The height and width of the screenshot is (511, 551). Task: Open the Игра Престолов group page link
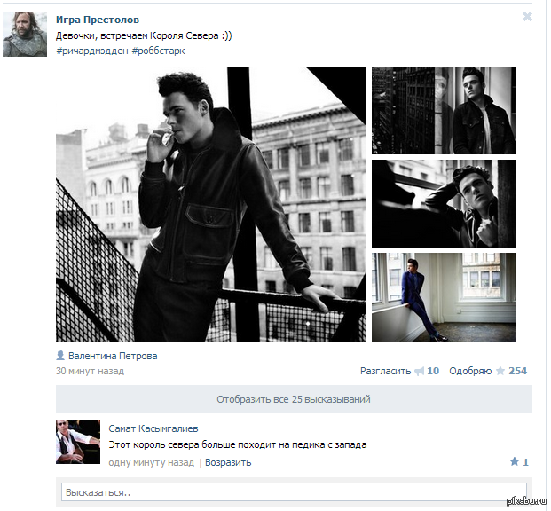click(x=97, y=20)
